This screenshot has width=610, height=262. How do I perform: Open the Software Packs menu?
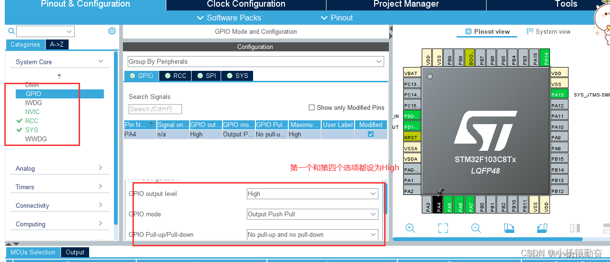click(x=229, y=18)
